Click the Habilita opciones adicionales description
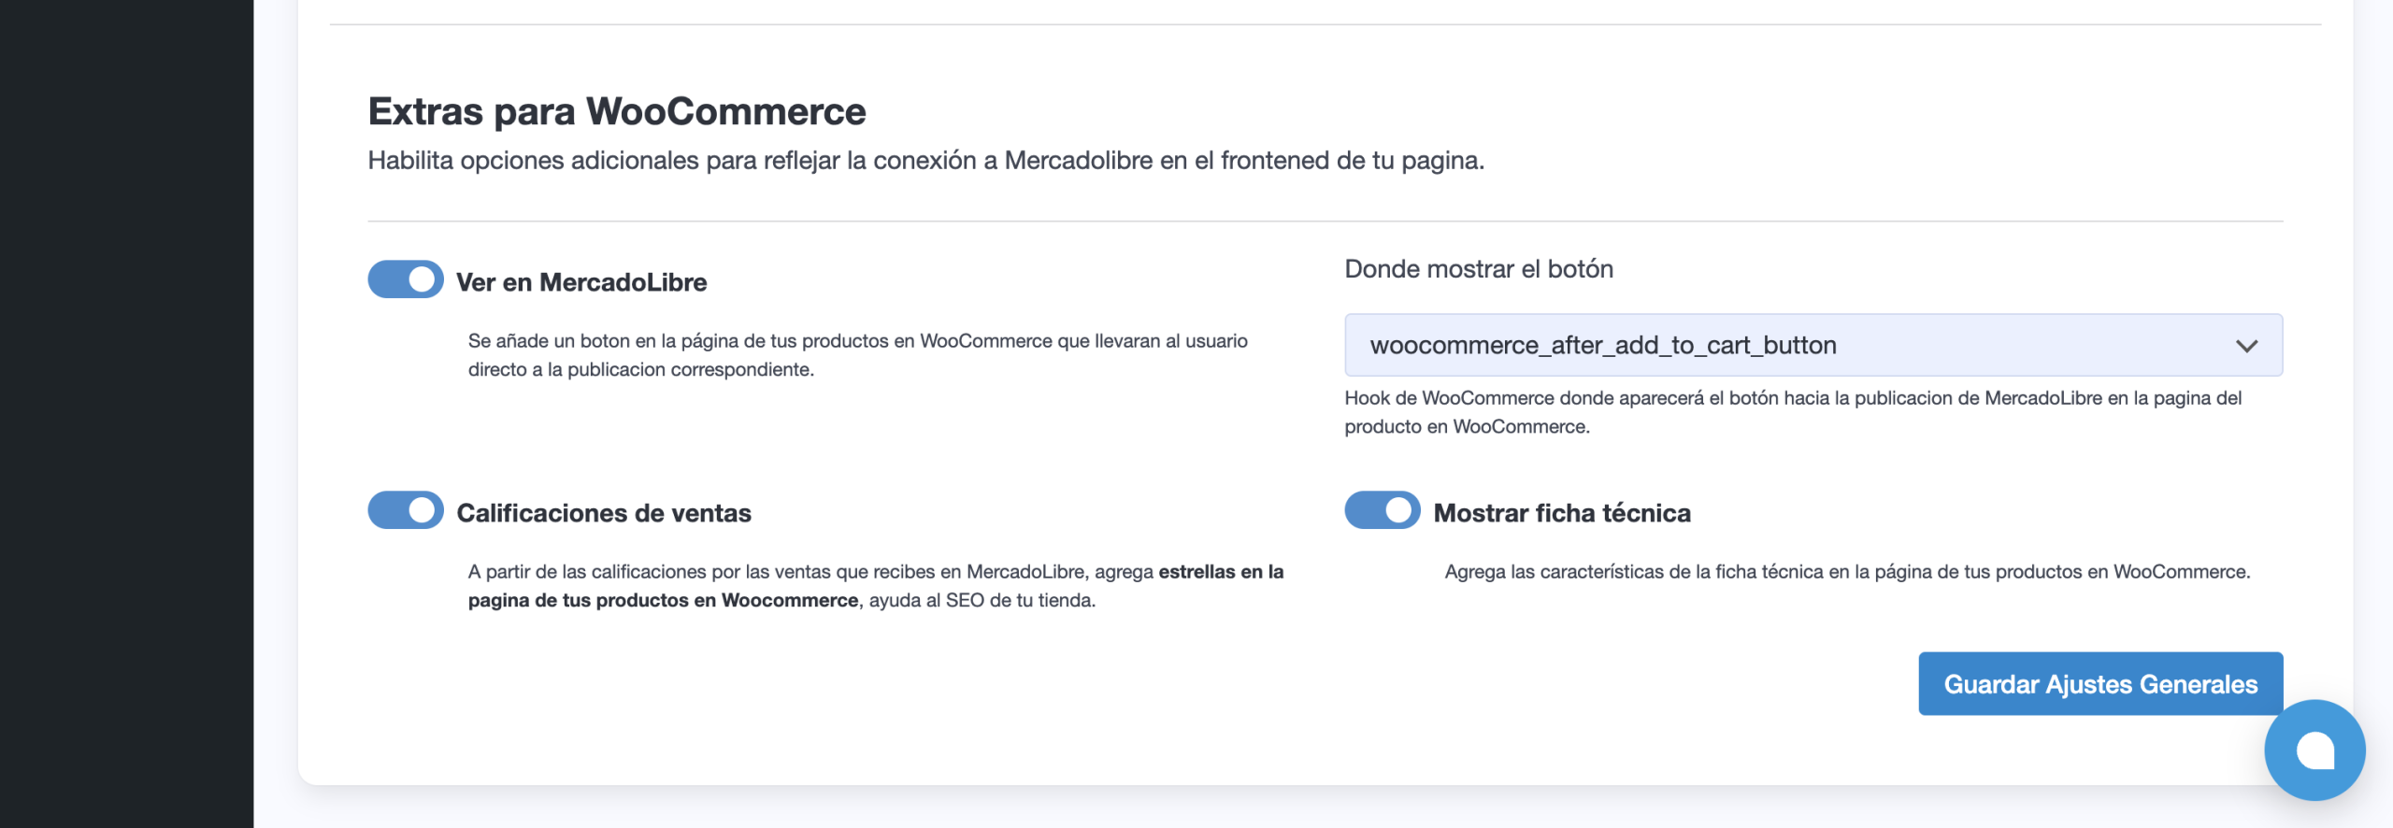This screenshot has width=2393, height=828. [x=926, y=161]
